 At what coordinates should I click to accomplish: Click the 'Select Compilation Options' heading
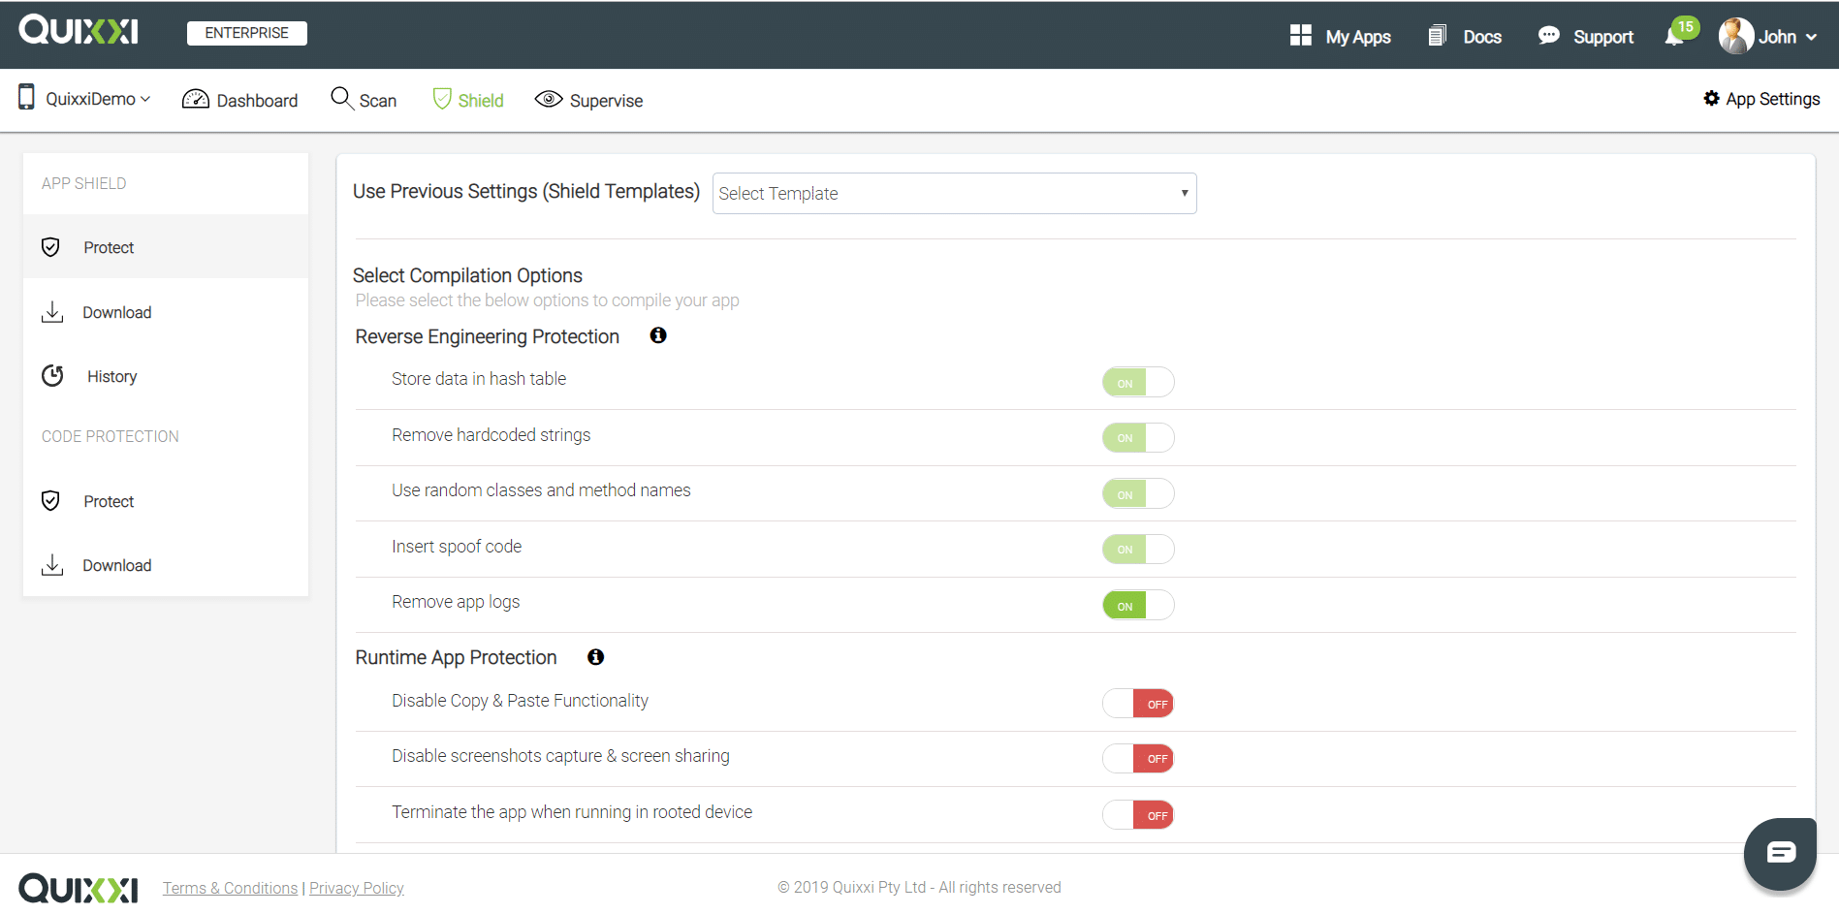click(467, 275)
